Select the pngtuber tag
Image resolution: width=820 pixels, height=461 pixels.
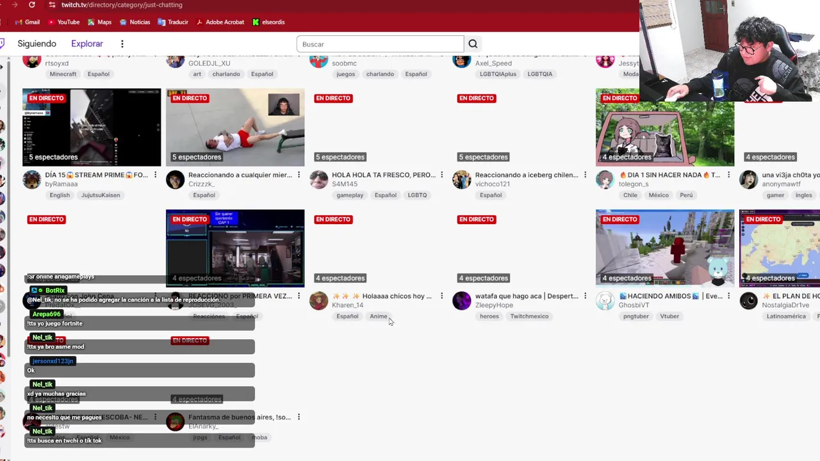(635, 316)
